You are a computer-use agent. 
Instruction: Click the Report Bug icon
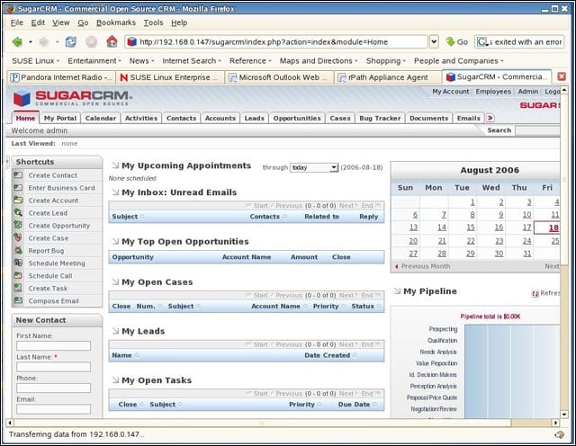point(18,250)
